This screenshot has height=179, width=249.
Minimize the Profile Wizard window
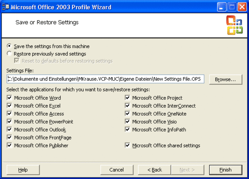(221, 7)
